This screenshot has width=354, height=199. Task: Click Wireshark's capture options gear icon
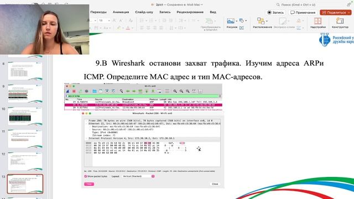(86, 91)
